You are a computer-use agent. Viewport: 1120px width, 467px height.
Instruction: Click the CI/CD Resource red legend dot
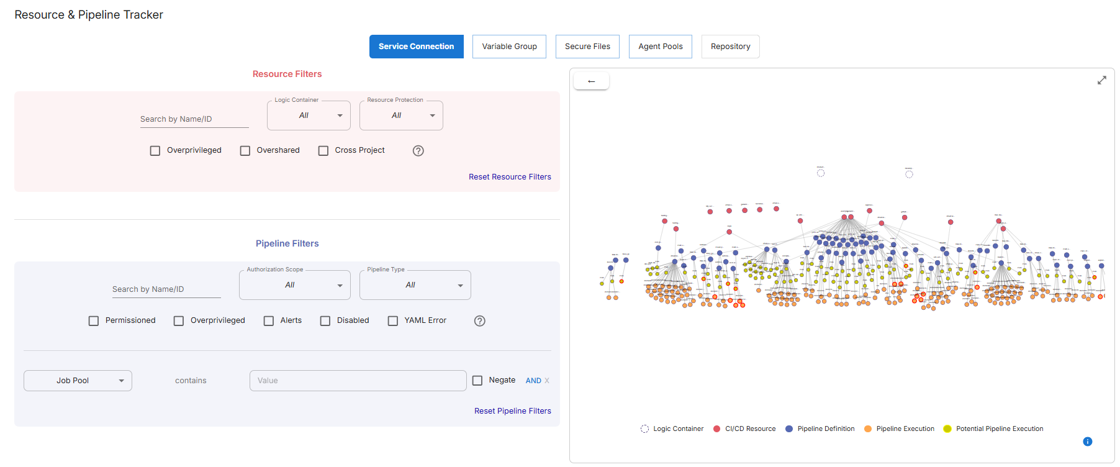(716, 429)
